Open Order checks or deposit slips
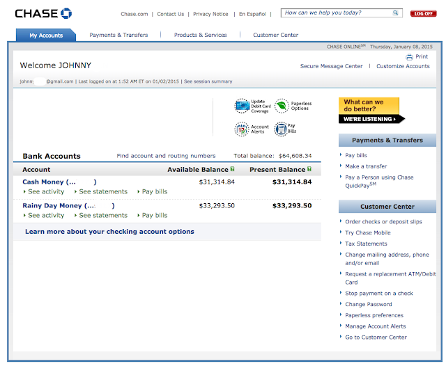 (x=383, y=222)
